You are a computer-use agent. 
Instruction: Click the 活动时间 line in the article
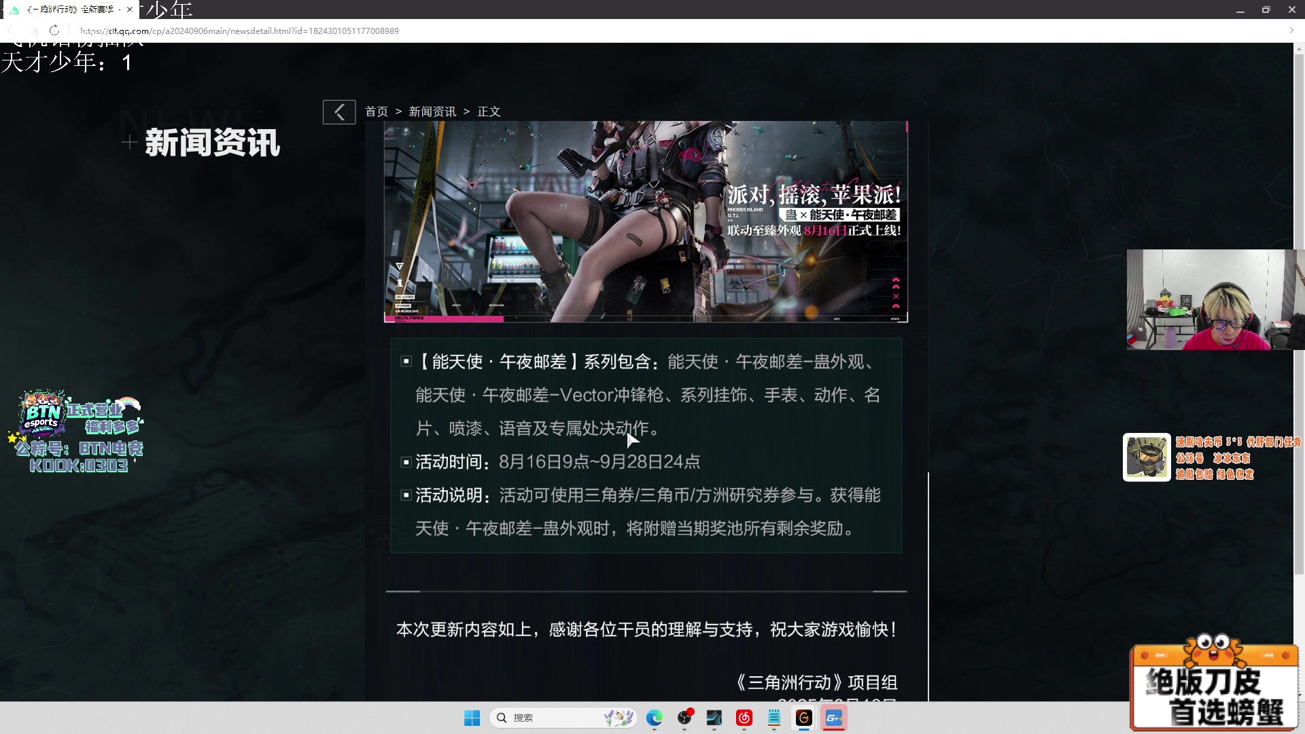pyautogui.click(x=557, y=462)
